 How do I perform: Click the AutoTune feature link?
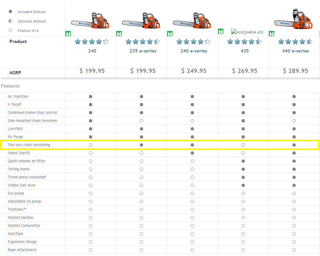[15, 233]
